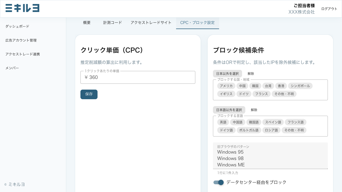Image resolution: width=342 pixels, height=192 pixels.
Task: Select the シンガポール country chip
Action: (300, 86)
